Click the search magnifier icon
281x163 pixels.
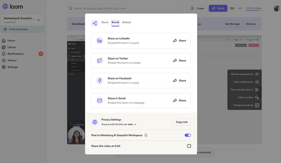pyautogui.click(x=71, y=8)
